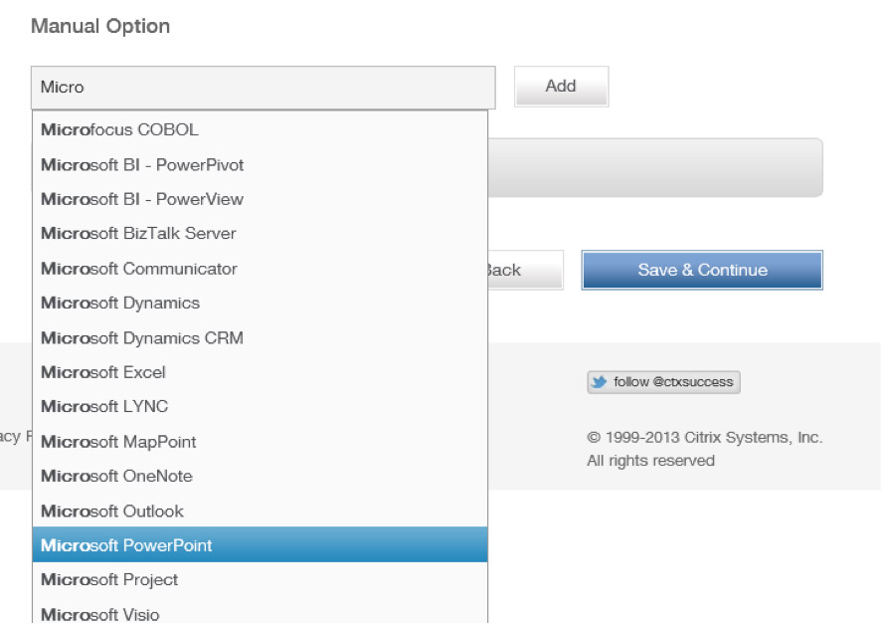The height and width of the screenshot is (624, 881).
Task: Choose Microsoft Excel from dropdown
Action: coord(261,372)
